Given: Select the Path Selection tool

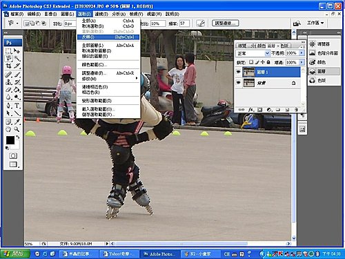Looking at the screenshot, I should point(9,113).
